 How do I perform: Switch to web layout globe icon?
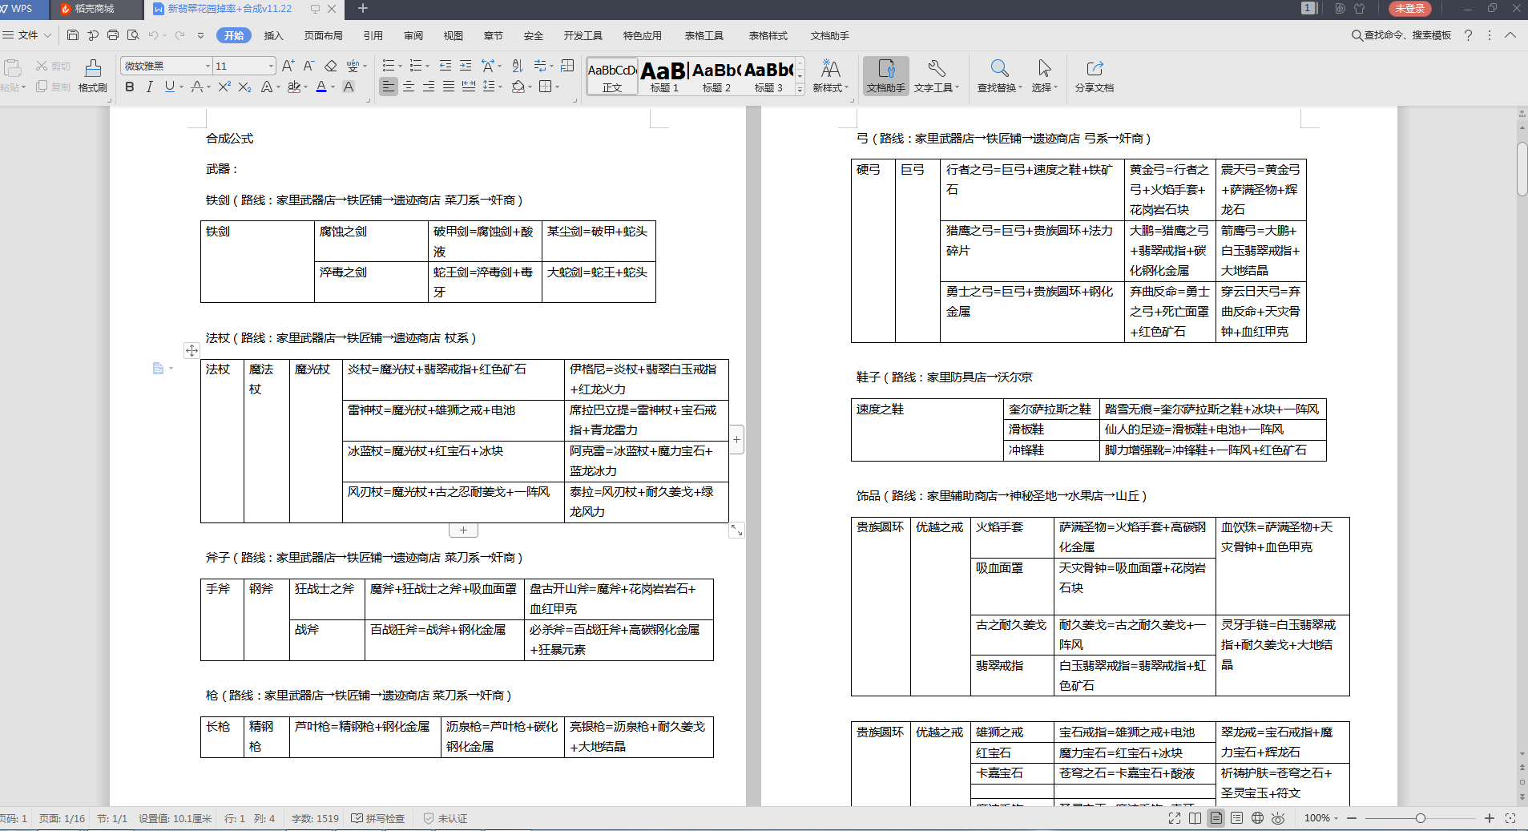coord(1258,818)
